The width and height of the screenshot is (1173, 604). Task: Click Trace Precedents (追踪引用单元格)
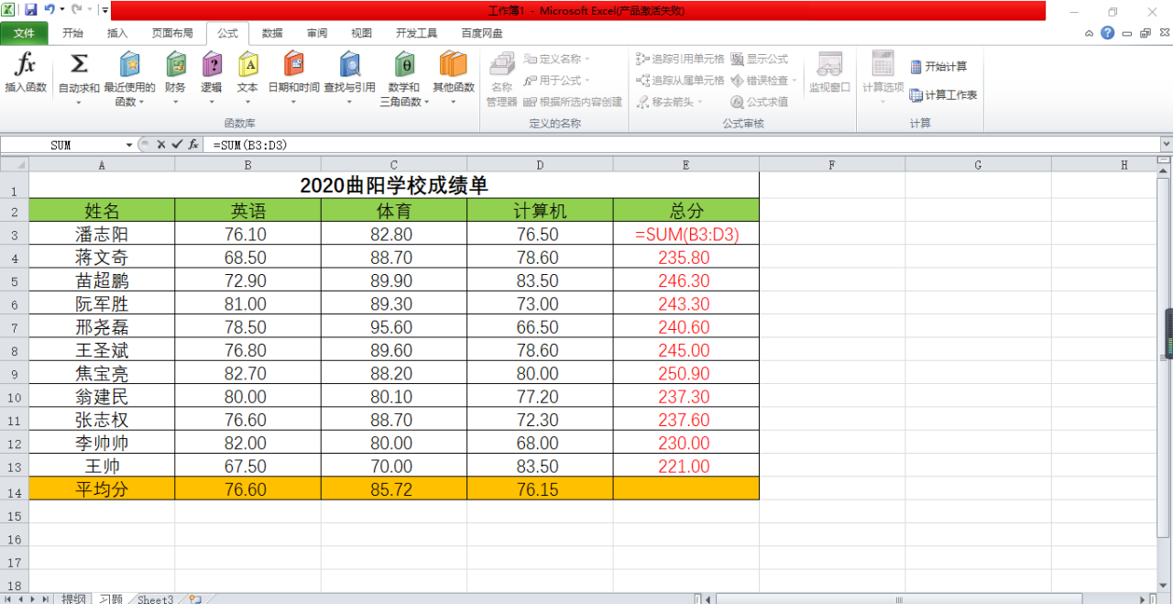[681, 59]
